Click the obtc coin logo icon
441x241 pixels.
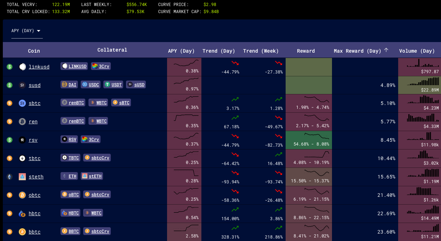pyautogui.click(x=22, y=195)
